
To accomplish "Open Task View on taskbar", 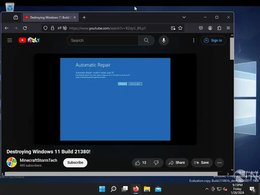I will (124, 189).
